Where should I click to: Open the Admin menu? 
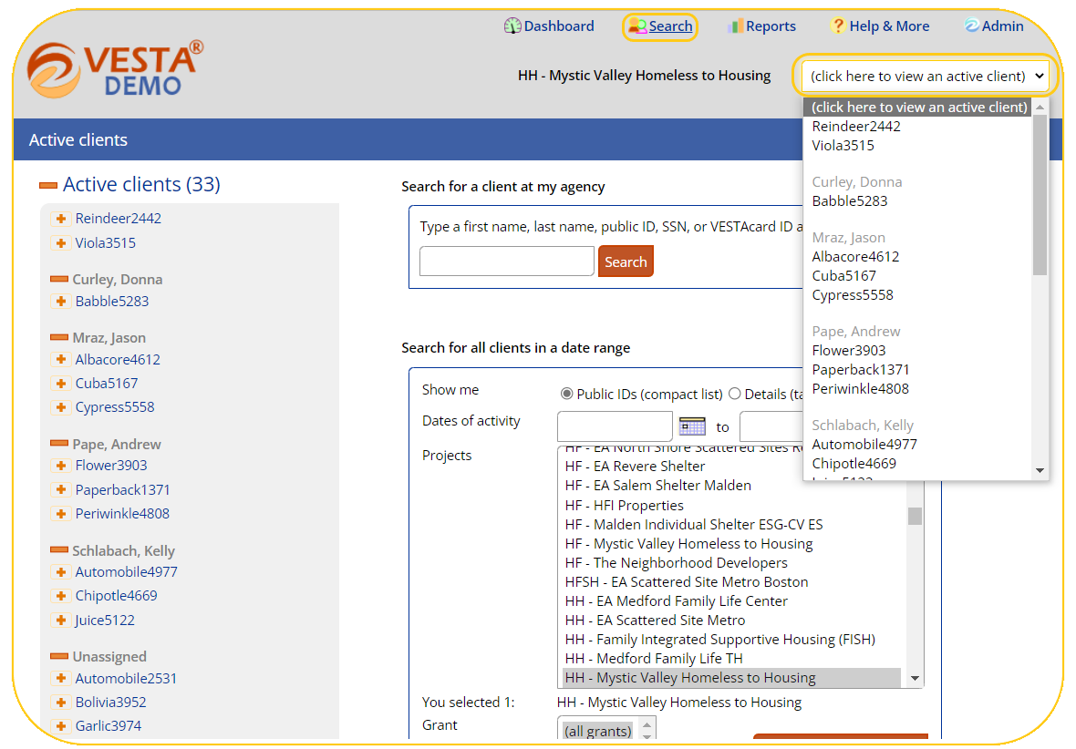pyautogui.click(x=994, y=26)
